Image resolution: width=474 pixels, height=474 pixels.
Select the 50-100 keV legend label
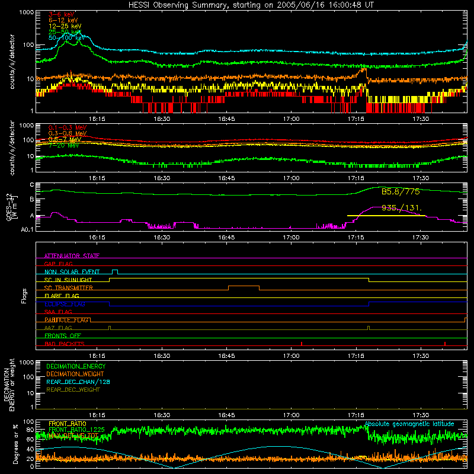67,38
